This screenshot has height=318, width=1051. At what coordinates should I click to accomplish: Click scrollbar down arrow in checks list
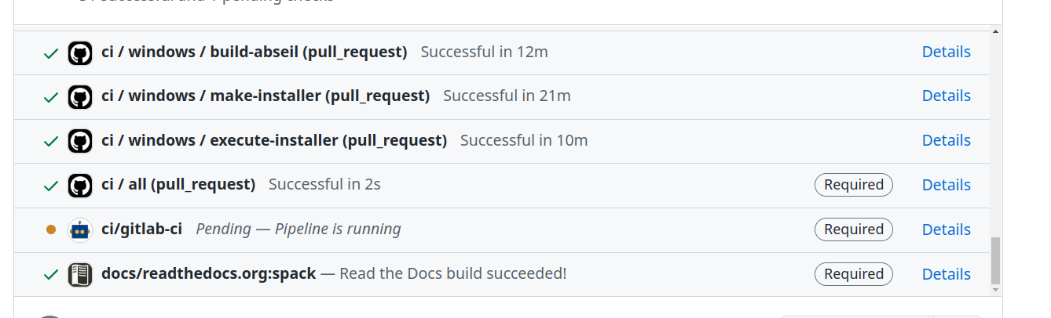click(x=996, y=290)
